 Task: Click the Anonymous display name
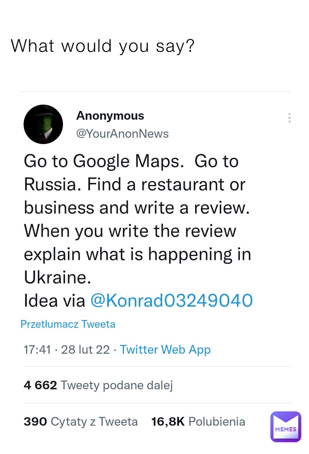coord(110,116)
